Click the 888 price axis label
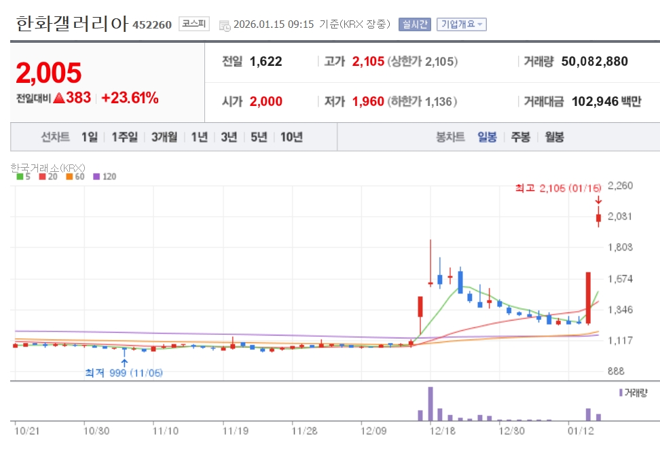 616,371
